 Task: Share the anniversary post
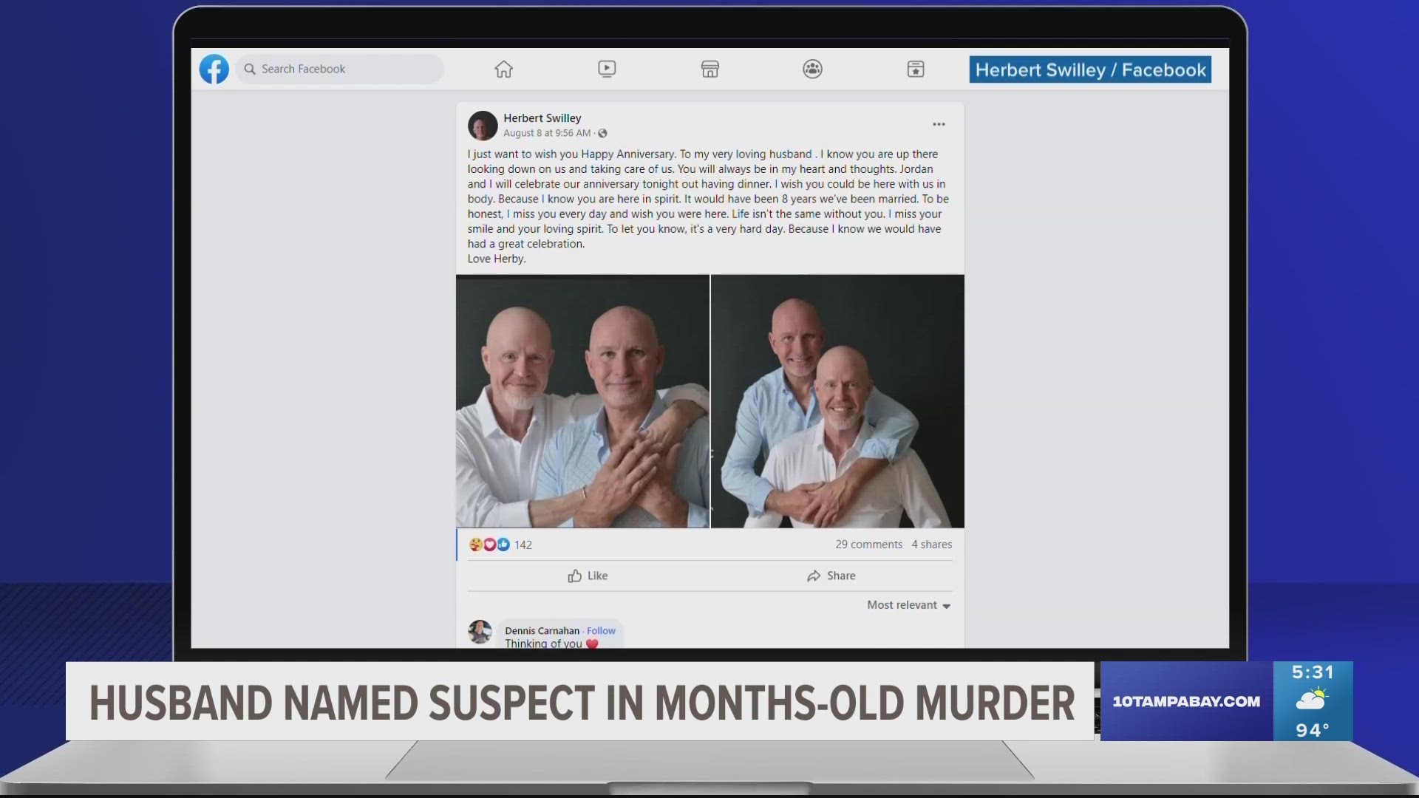[831, 576]
